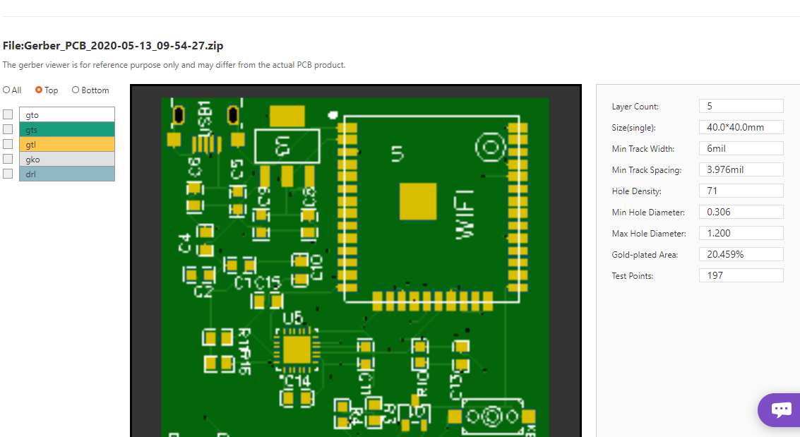This screenshot has width=800, height=437.
Task: Select the gtl copper layer entry
Action: pyautogui.click(x=67, y=144)
